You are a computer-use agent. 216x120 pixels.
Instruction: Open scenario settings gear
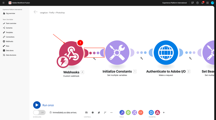pos(93,112)
